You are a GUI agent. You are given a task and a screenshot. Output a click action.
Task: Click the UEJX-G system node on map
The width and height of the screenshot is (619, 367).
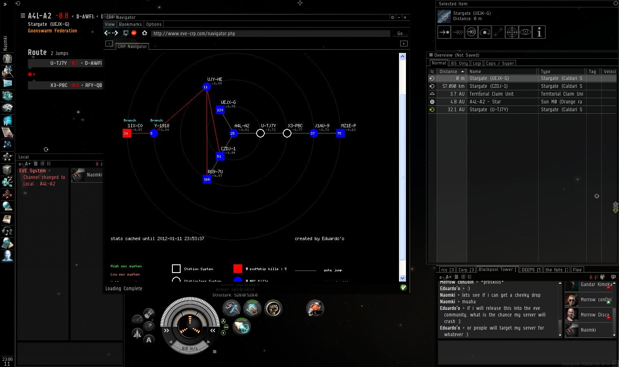coord(220,110)
